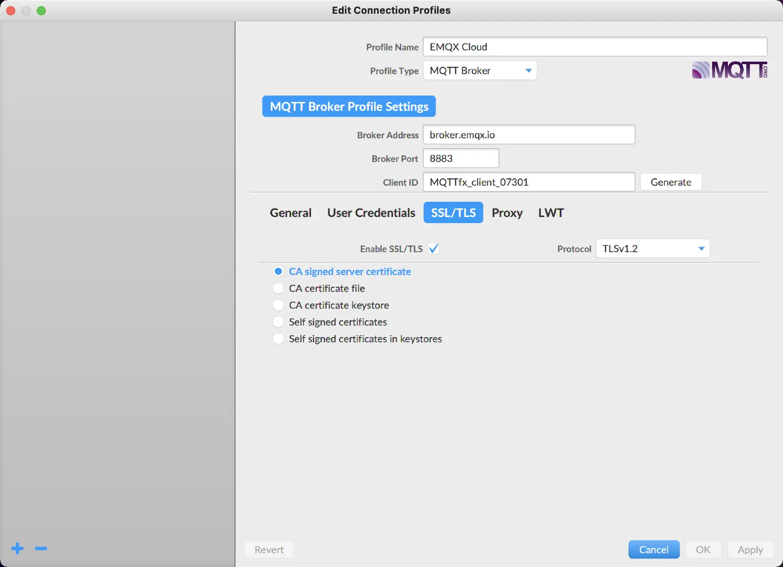The width and height of the screenshot is (783, 567).
Task: Switch to the General tab
Action: point(290,212)
